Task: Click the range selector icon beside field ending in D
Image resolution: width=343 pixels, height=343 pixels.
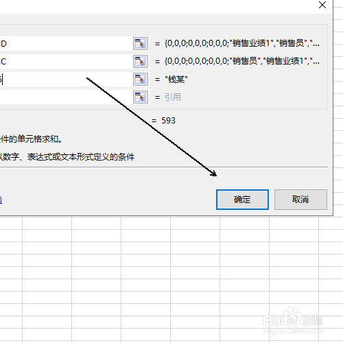Action: [x=141, y=43]
